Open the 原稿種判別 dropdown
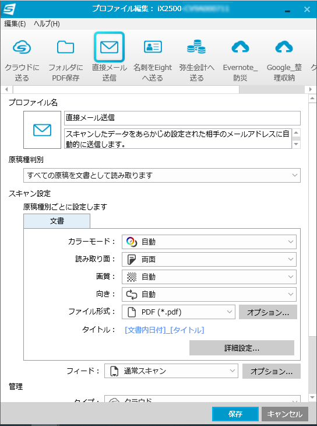The width and height of the screenshot is (317, 426). pyautogui.click(x=162, y=176)
